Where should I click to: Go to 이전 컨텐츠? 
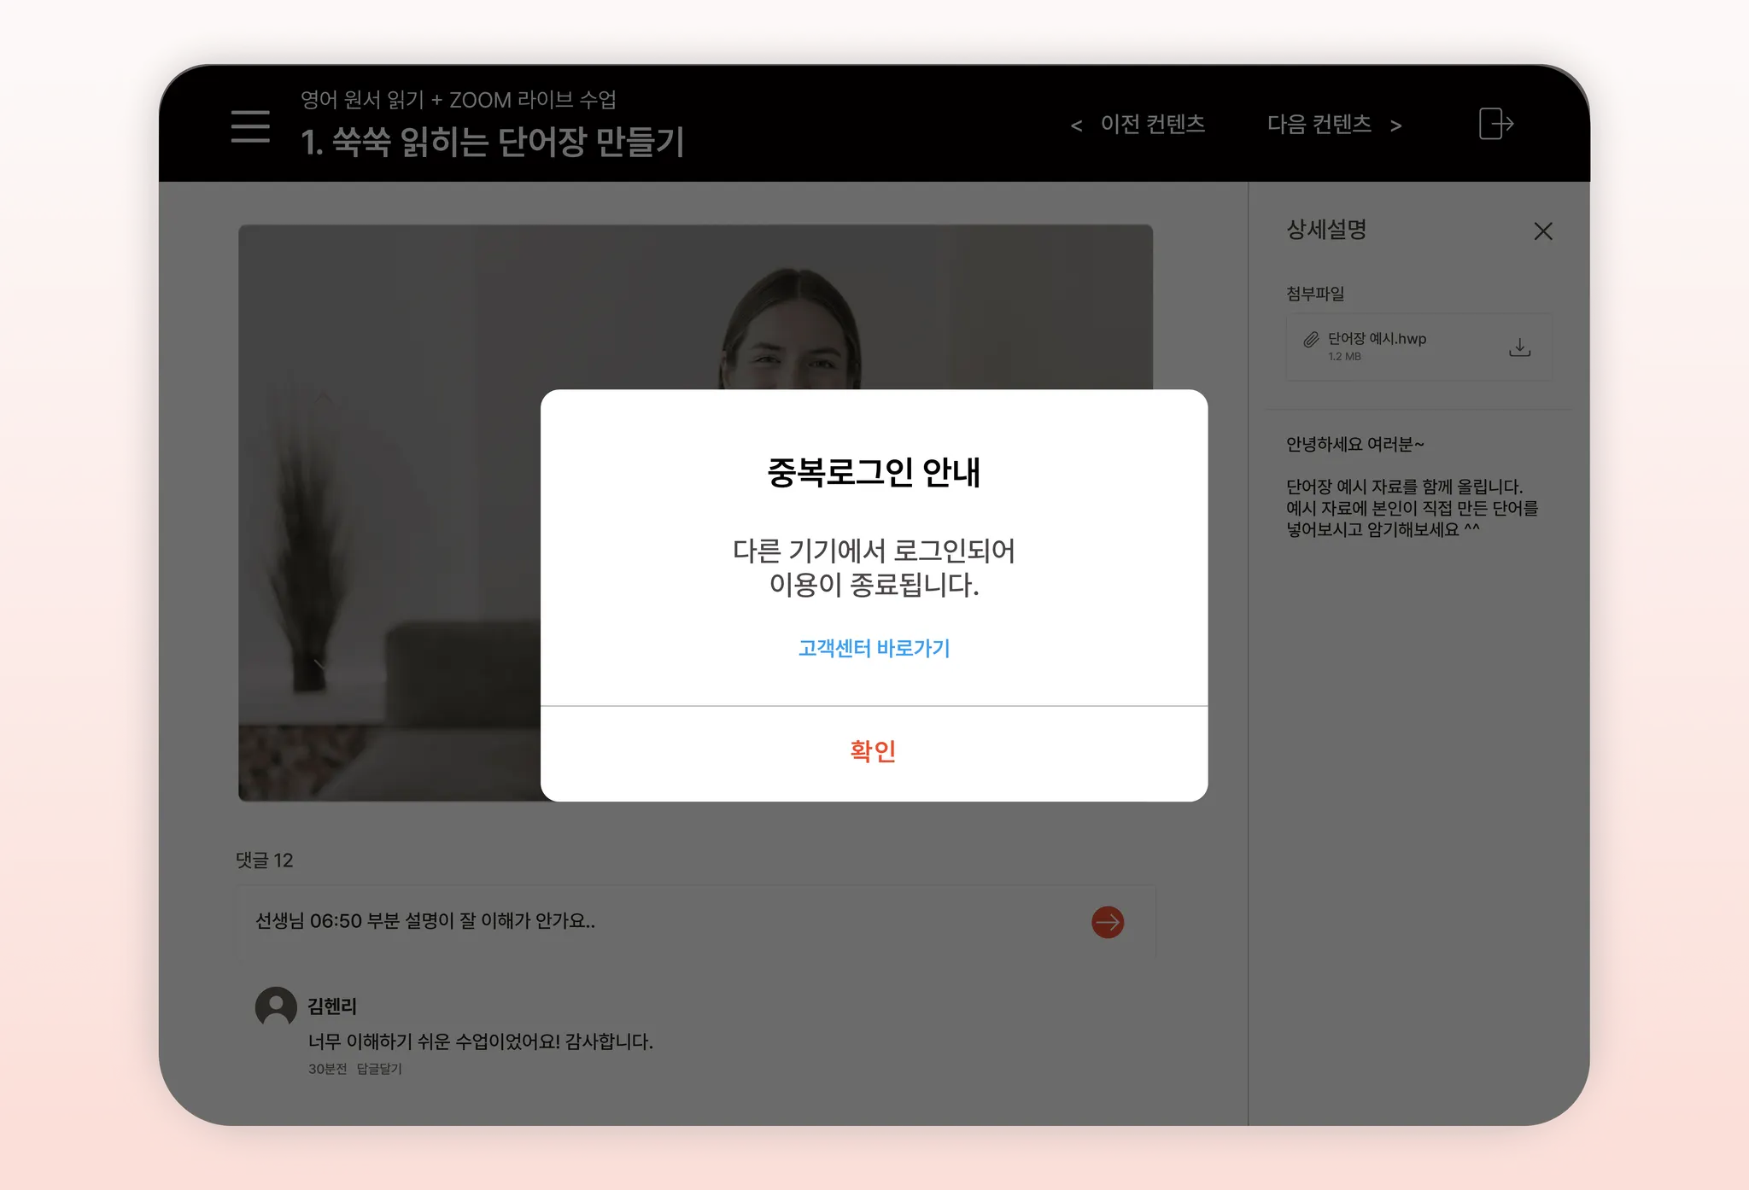[1152, 125]
